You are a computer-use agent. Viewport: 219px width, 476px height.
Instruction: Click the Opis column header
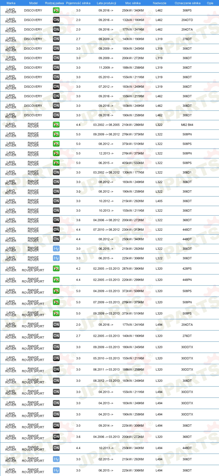210,3
